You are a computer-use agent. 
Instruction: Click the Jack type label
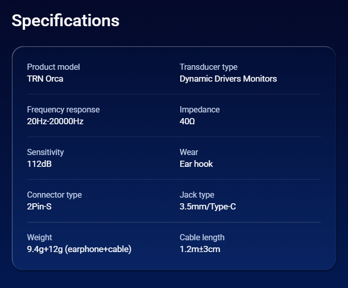197,195
